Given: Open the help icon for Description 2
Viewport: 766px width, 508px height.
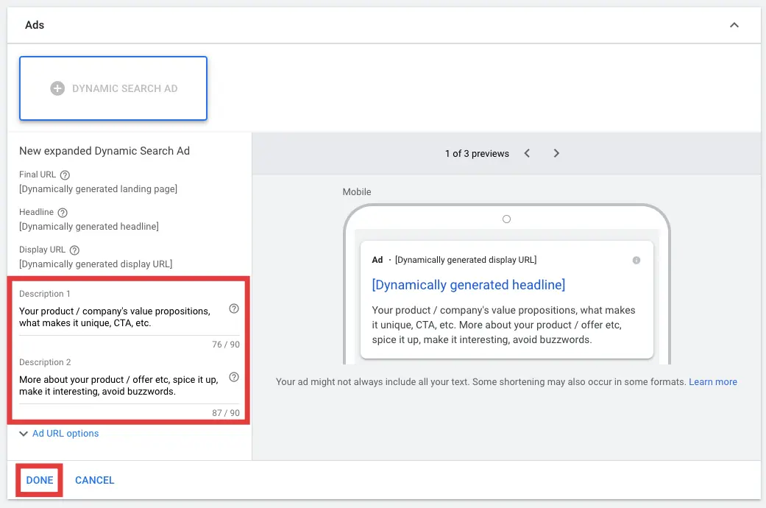Looking at the screenshot, I should click(x=234, y=377).
